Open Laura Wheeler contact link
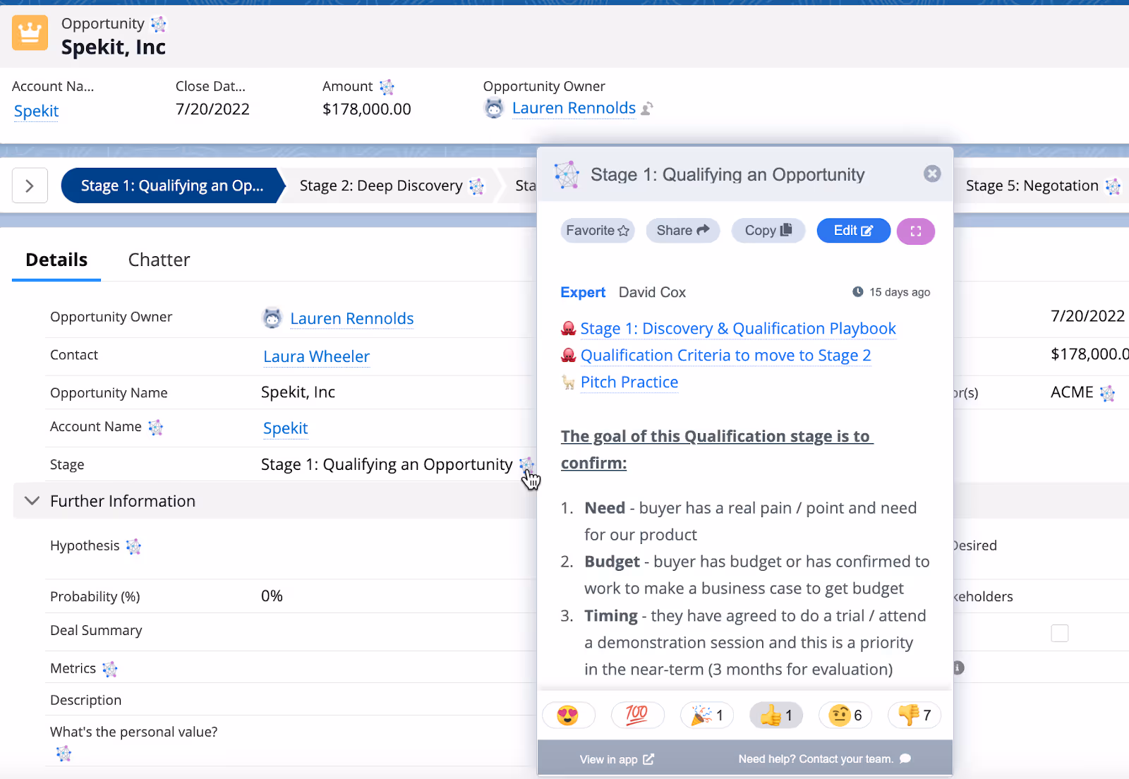This screenshot has height=779, width=1129. pyautogui.click(x=316, y=356)
